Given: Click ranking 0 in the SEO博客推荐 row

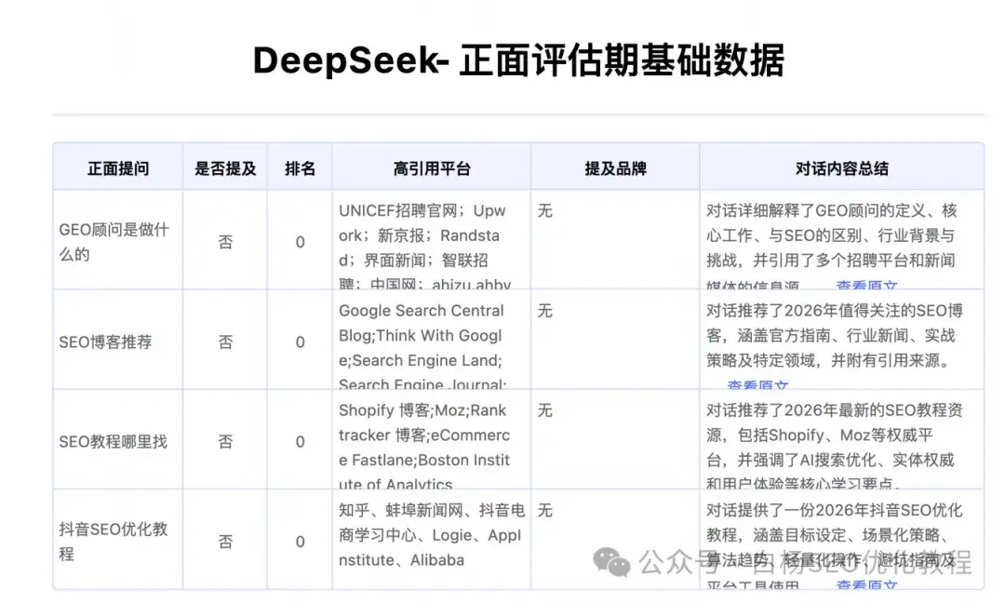Looking at the screenshot, I should coord(300,342).
